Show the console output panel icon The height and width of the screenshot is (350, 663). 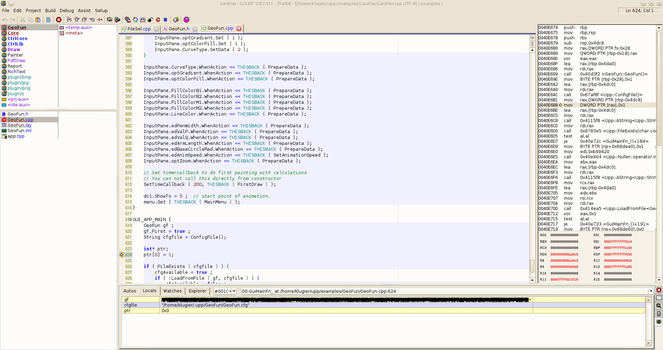[659, 298]
